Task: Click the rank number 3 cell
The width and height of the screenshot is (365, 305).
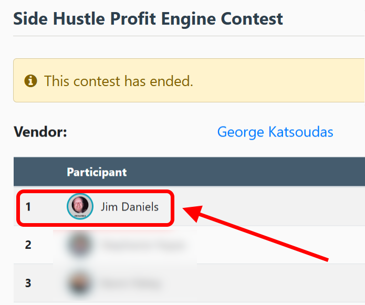Action: pyautogui.click(x=28, y=283)
